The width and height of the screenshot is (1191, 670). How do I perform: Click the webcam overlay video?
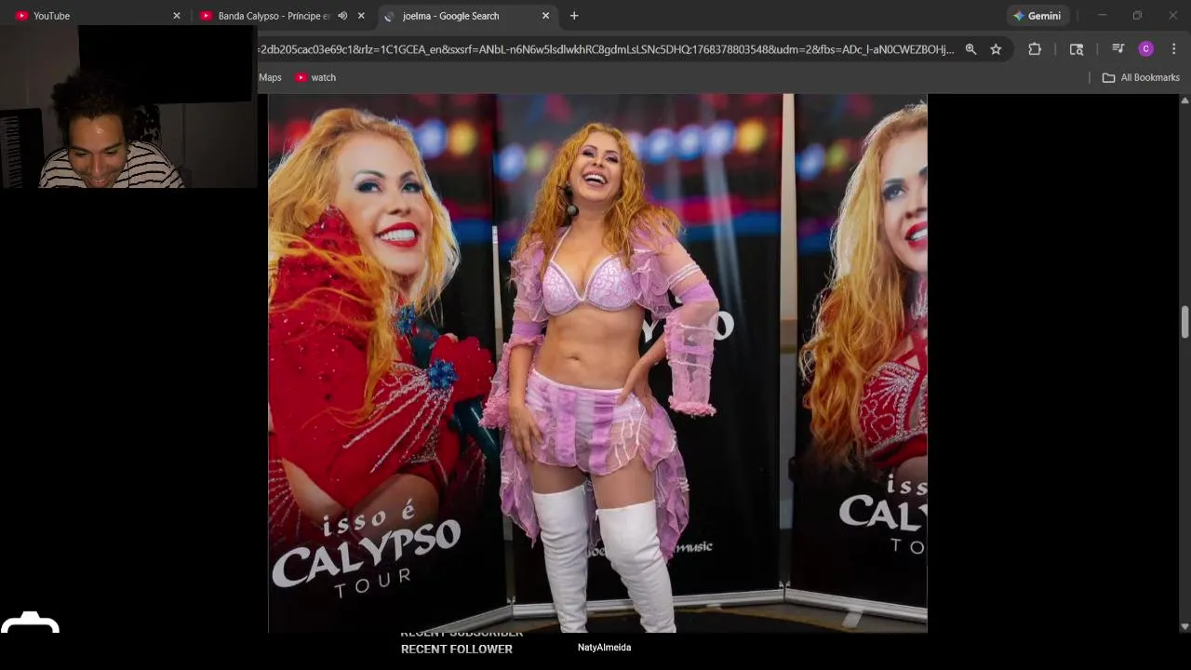pyautogui.click(x=129, y=107)
